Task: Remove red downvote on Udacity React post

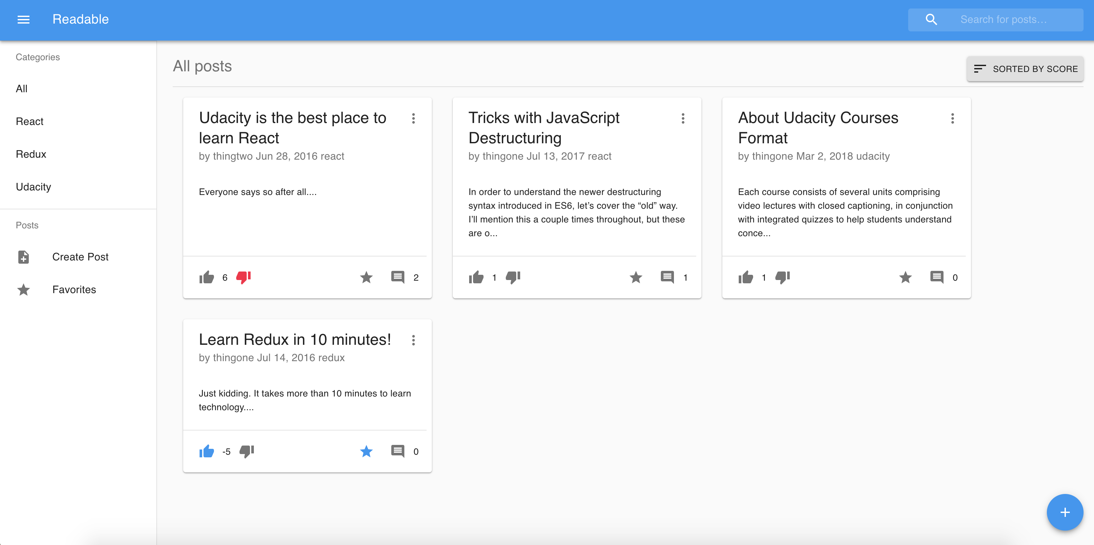Action: coord(244,277)
